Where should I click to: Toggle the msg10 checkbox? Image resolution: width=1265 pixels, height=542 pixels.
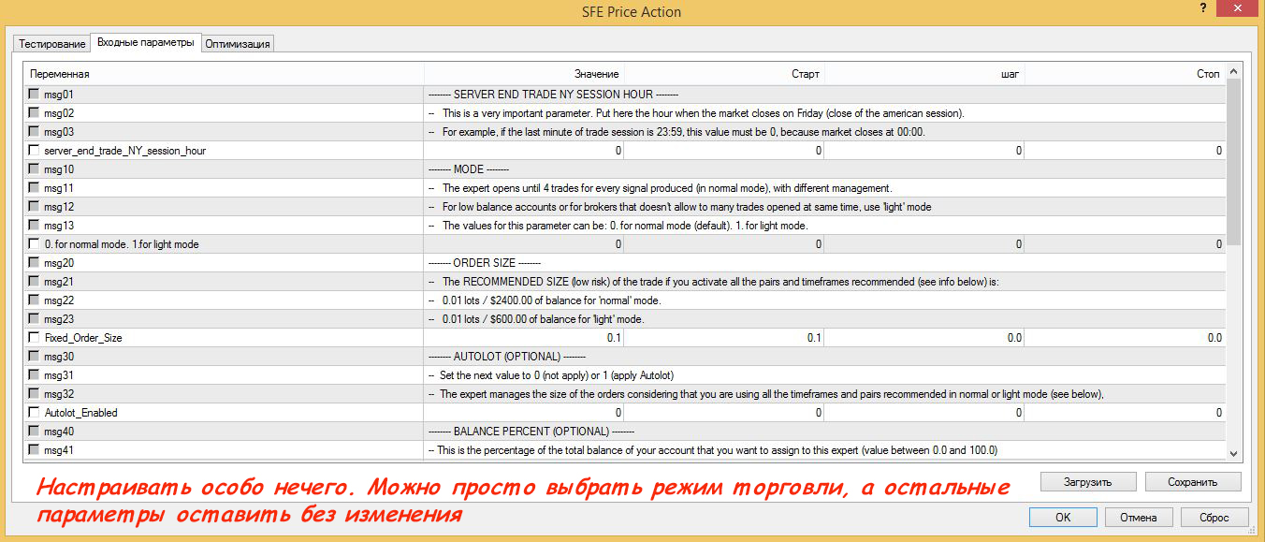click(x=35, y=169)
